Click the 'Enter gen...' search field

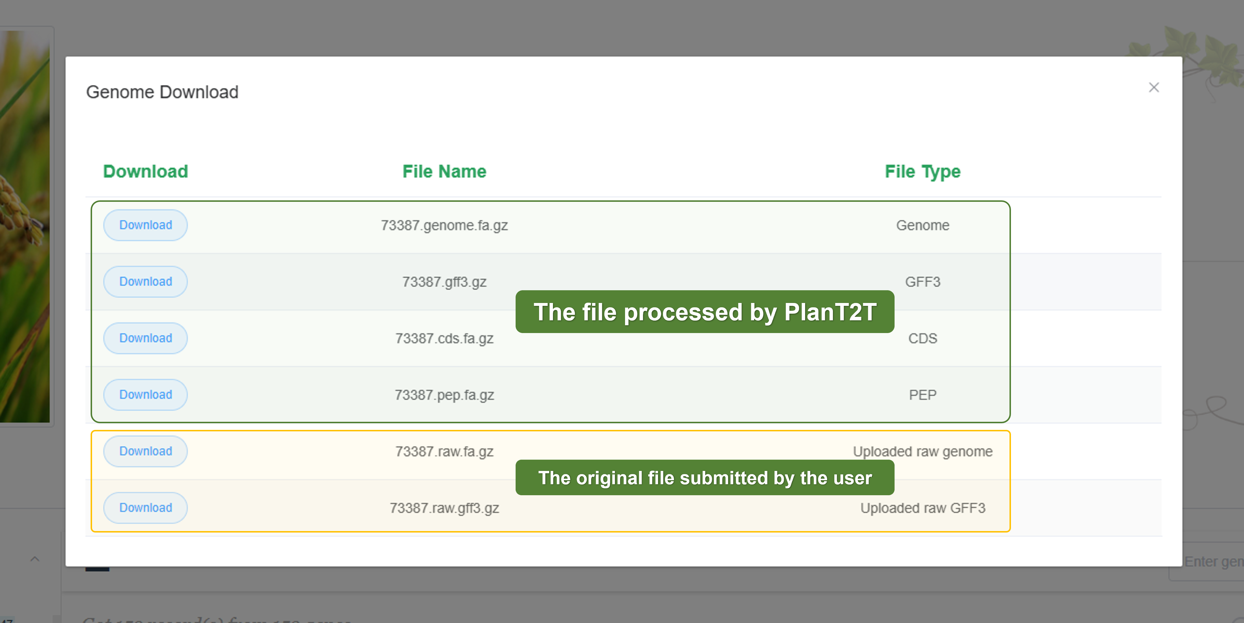(1212, 562)
